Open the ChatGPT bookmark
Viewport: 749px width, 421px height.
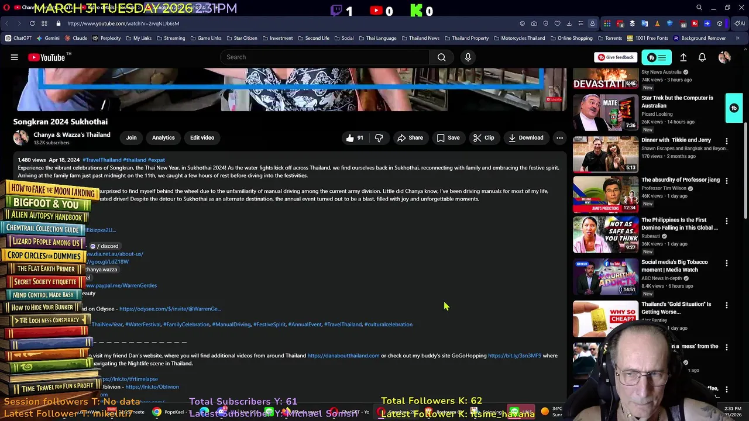pos(18,38)
